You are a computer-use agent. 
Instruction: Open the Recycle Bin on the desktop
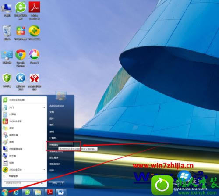point(7,33)
